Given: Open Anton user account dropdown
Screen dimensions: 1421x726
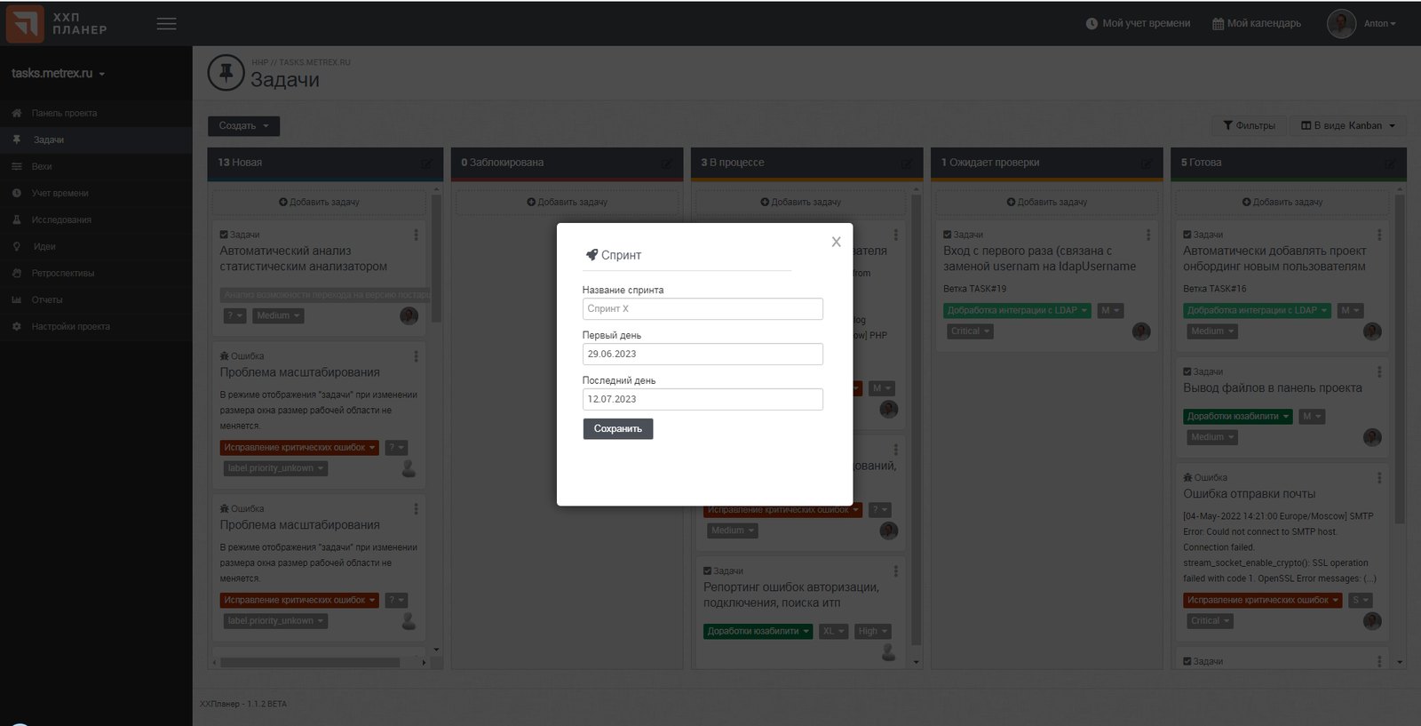Looking at the screenshot, I should (x=1362, y=23).
